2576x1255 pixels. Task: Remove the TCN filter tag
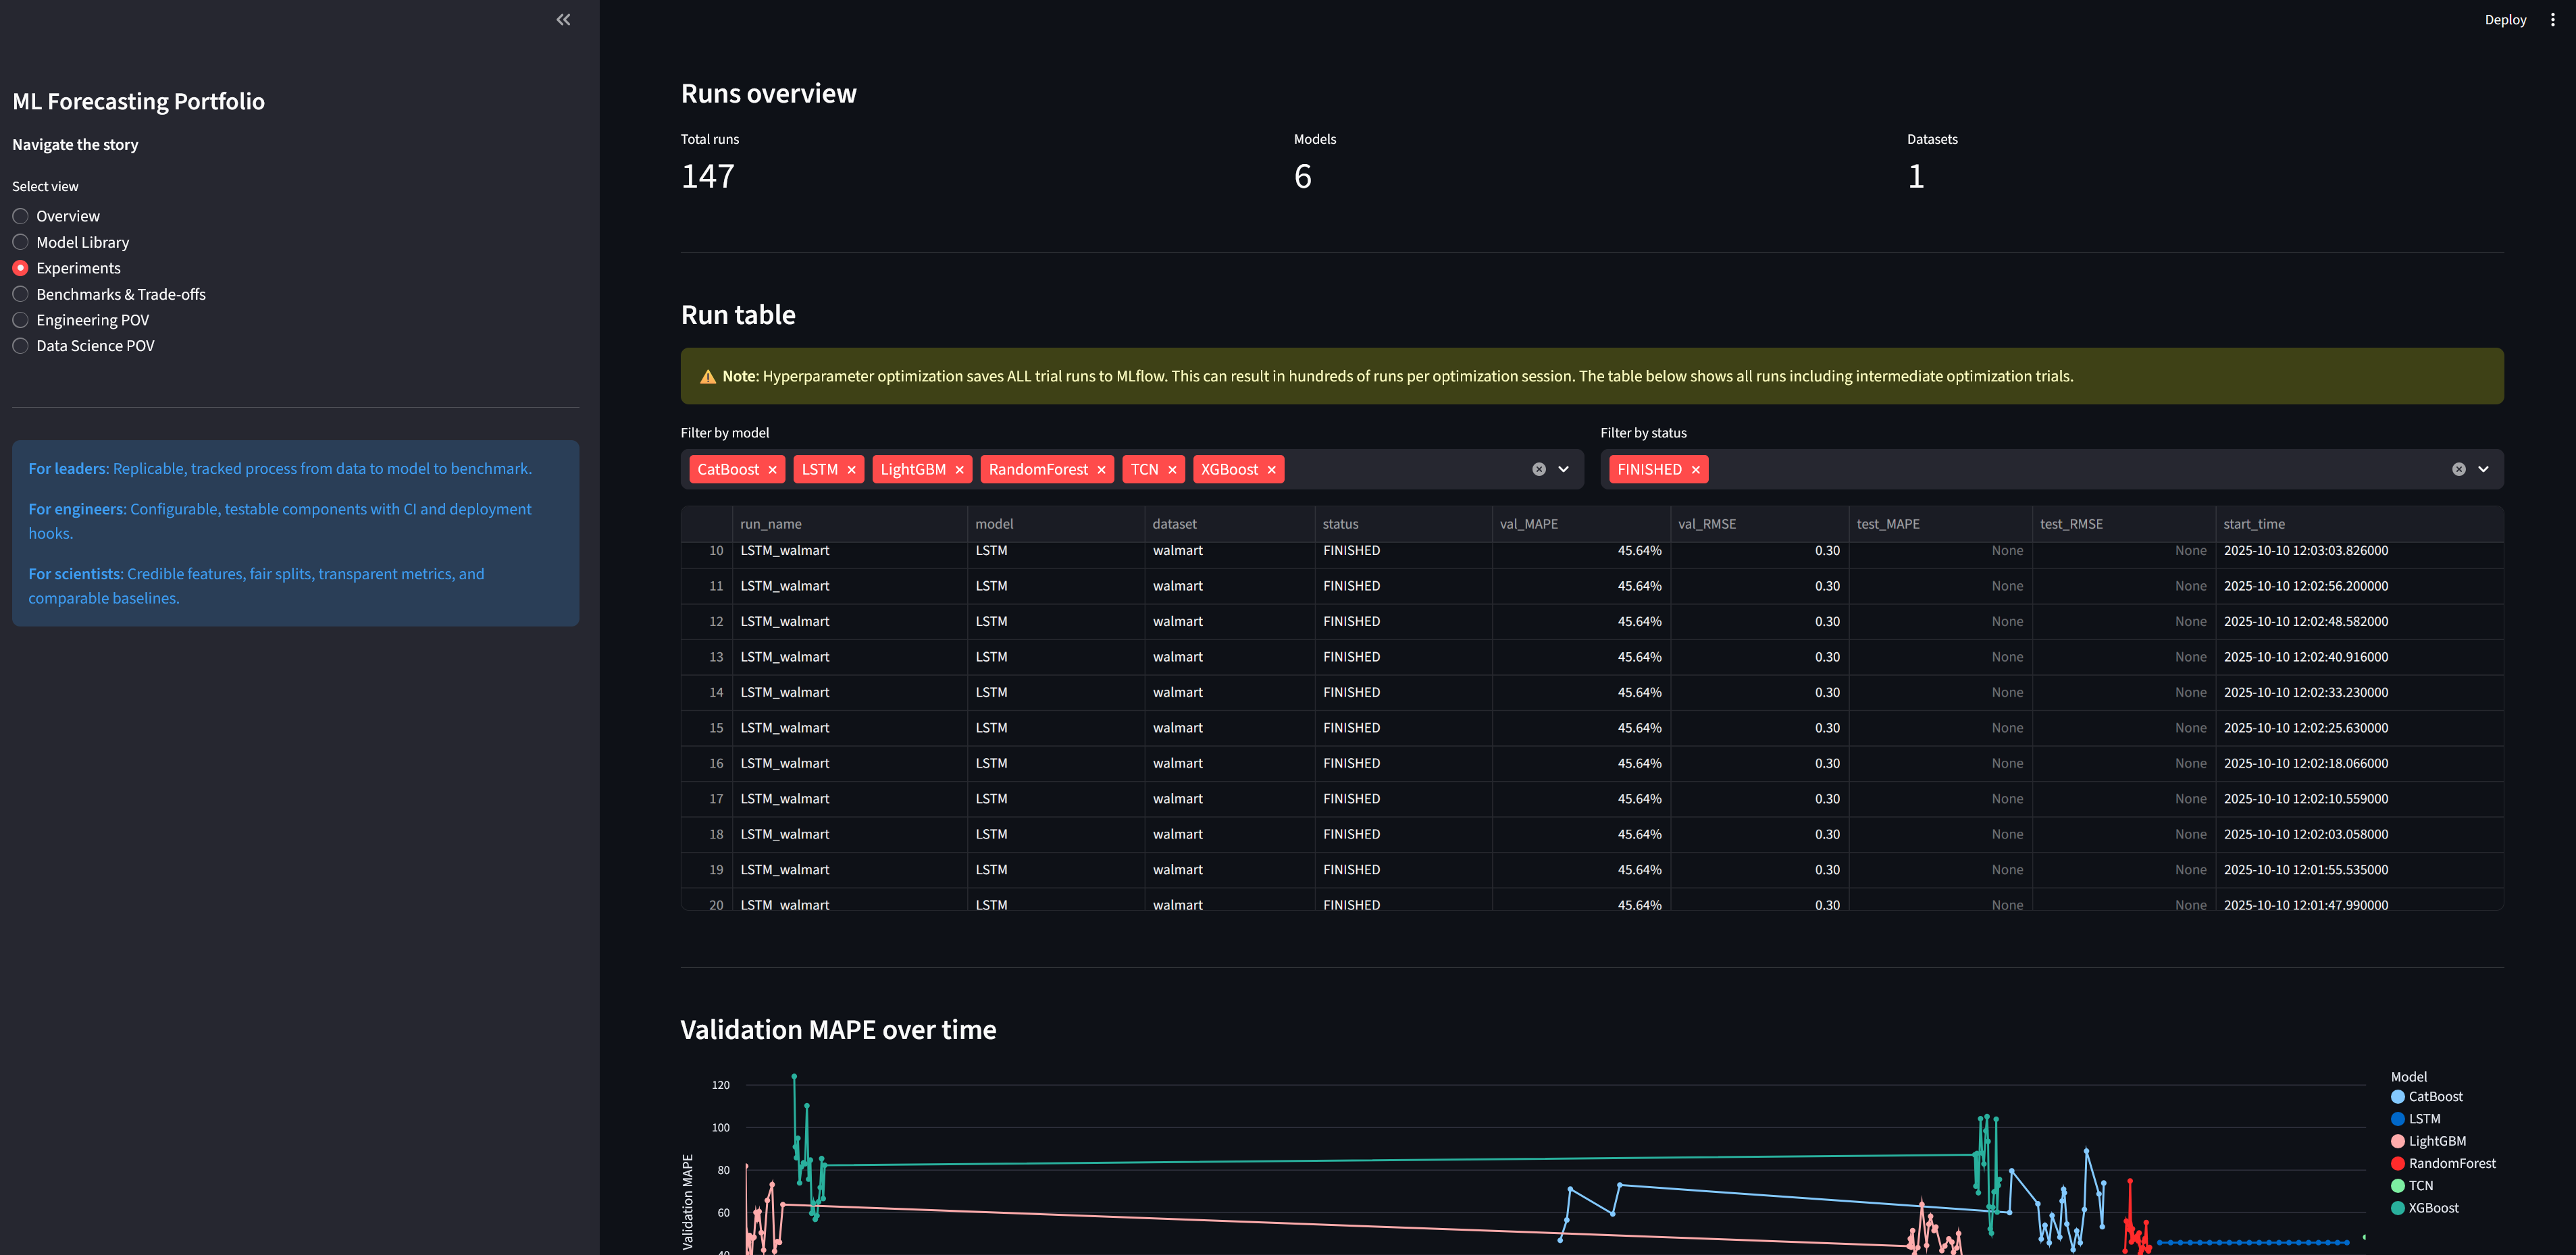point(1172,470)
